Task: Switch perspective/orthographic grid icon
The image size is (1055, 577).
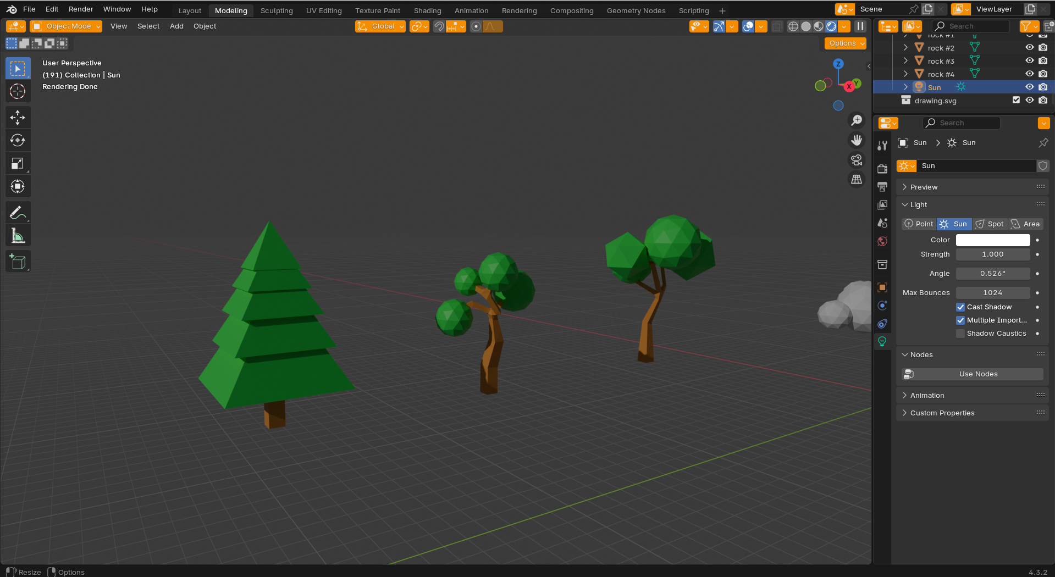Action: pos(857,180)
